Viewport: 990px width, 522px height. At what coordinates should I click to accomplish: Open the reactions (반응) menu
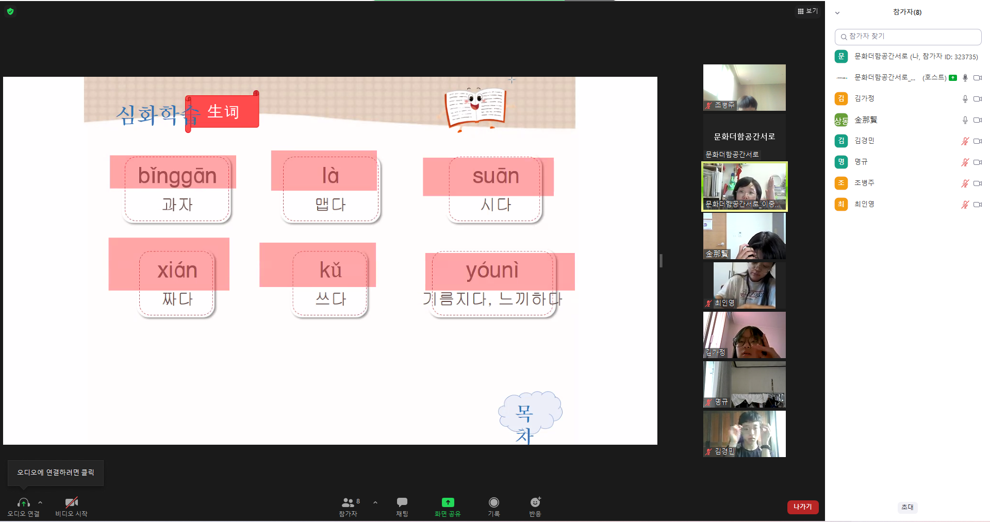(535, 506)
